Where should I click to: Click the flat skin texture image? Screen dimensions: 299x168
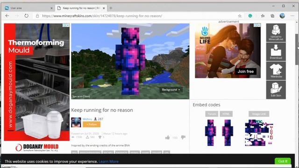259,133
